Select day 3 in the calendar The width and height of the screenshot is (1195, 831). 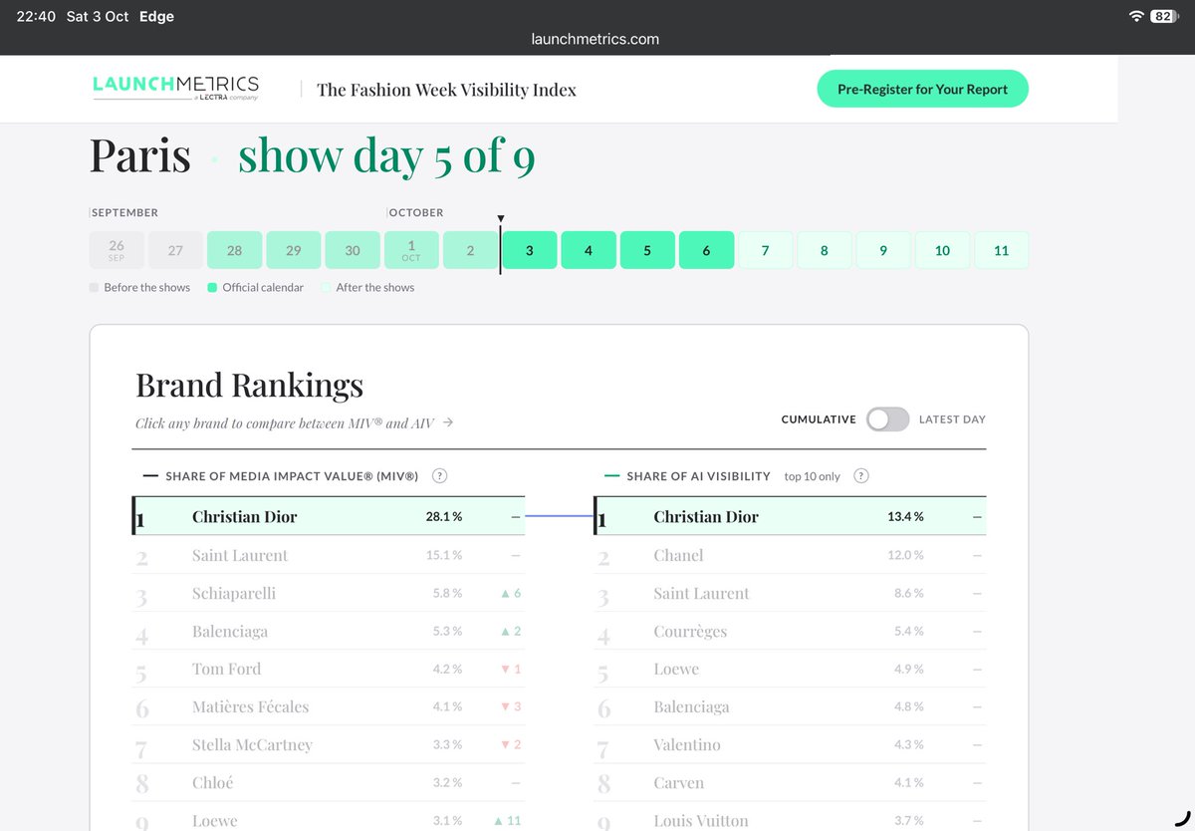529,250
